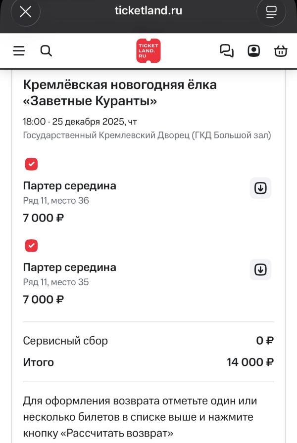Tap the ticketland.ru address bar
297x443 pixels.
tap(148, 11)
